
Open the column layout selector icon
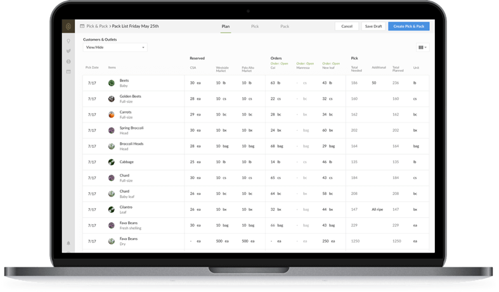click(x=422, y=48)
